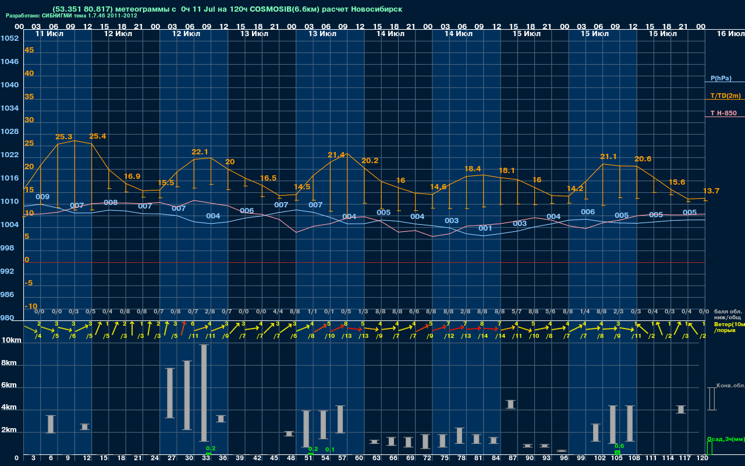The image size is (745, 466).
Task: Click the T/TD(2m) legend label
Action: click(725, 96)
